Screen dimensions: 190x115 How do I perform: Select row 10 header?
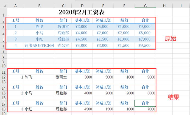tap(4, 66)
